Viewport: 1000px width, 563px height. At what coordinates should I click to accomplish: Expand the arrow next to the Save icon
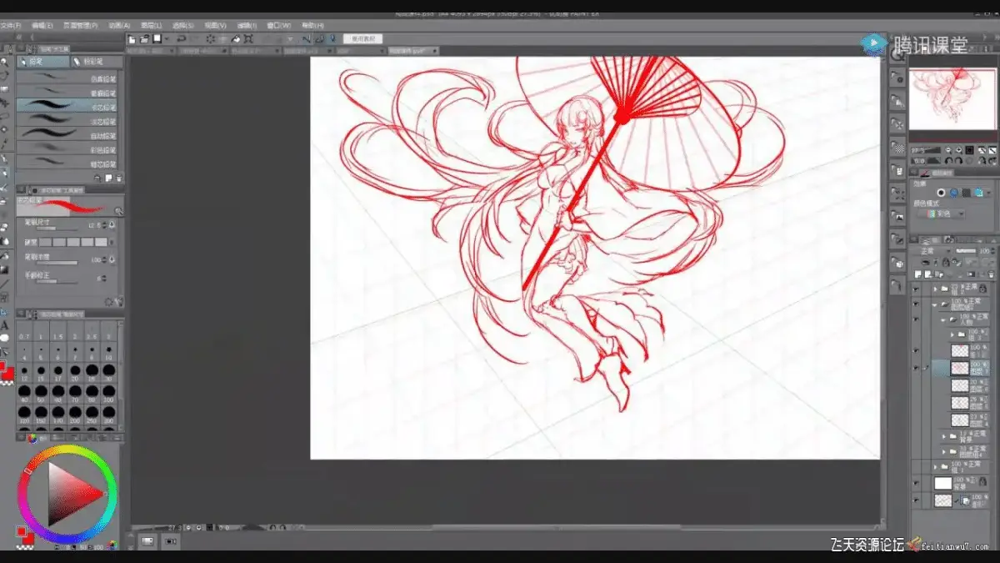(167, 39)
